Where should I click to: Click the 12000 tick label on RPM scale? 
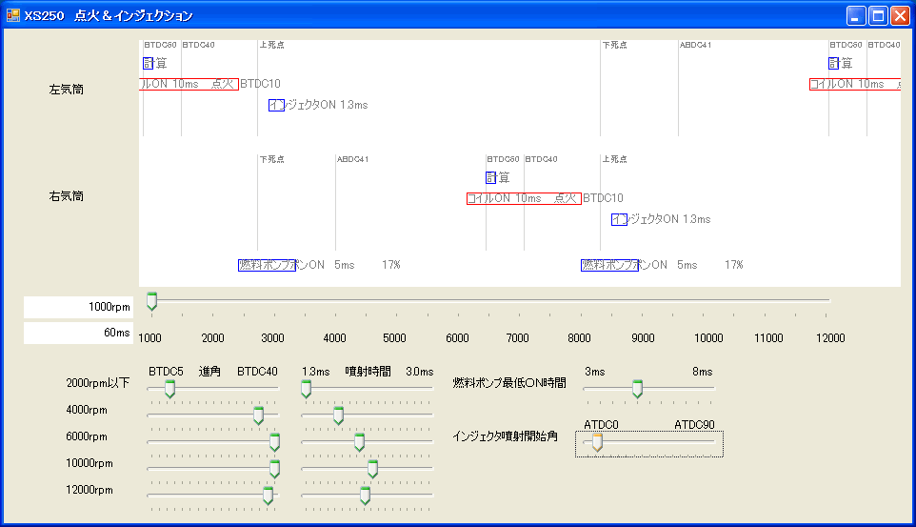[x=830, y=338]
